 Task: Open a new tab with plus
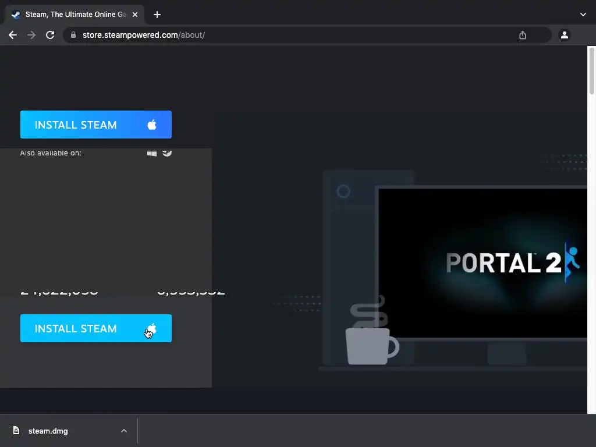tap(157, 15)
